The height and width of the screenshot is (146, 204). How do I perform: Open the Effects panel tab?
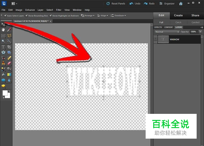(x=158, y=27)
